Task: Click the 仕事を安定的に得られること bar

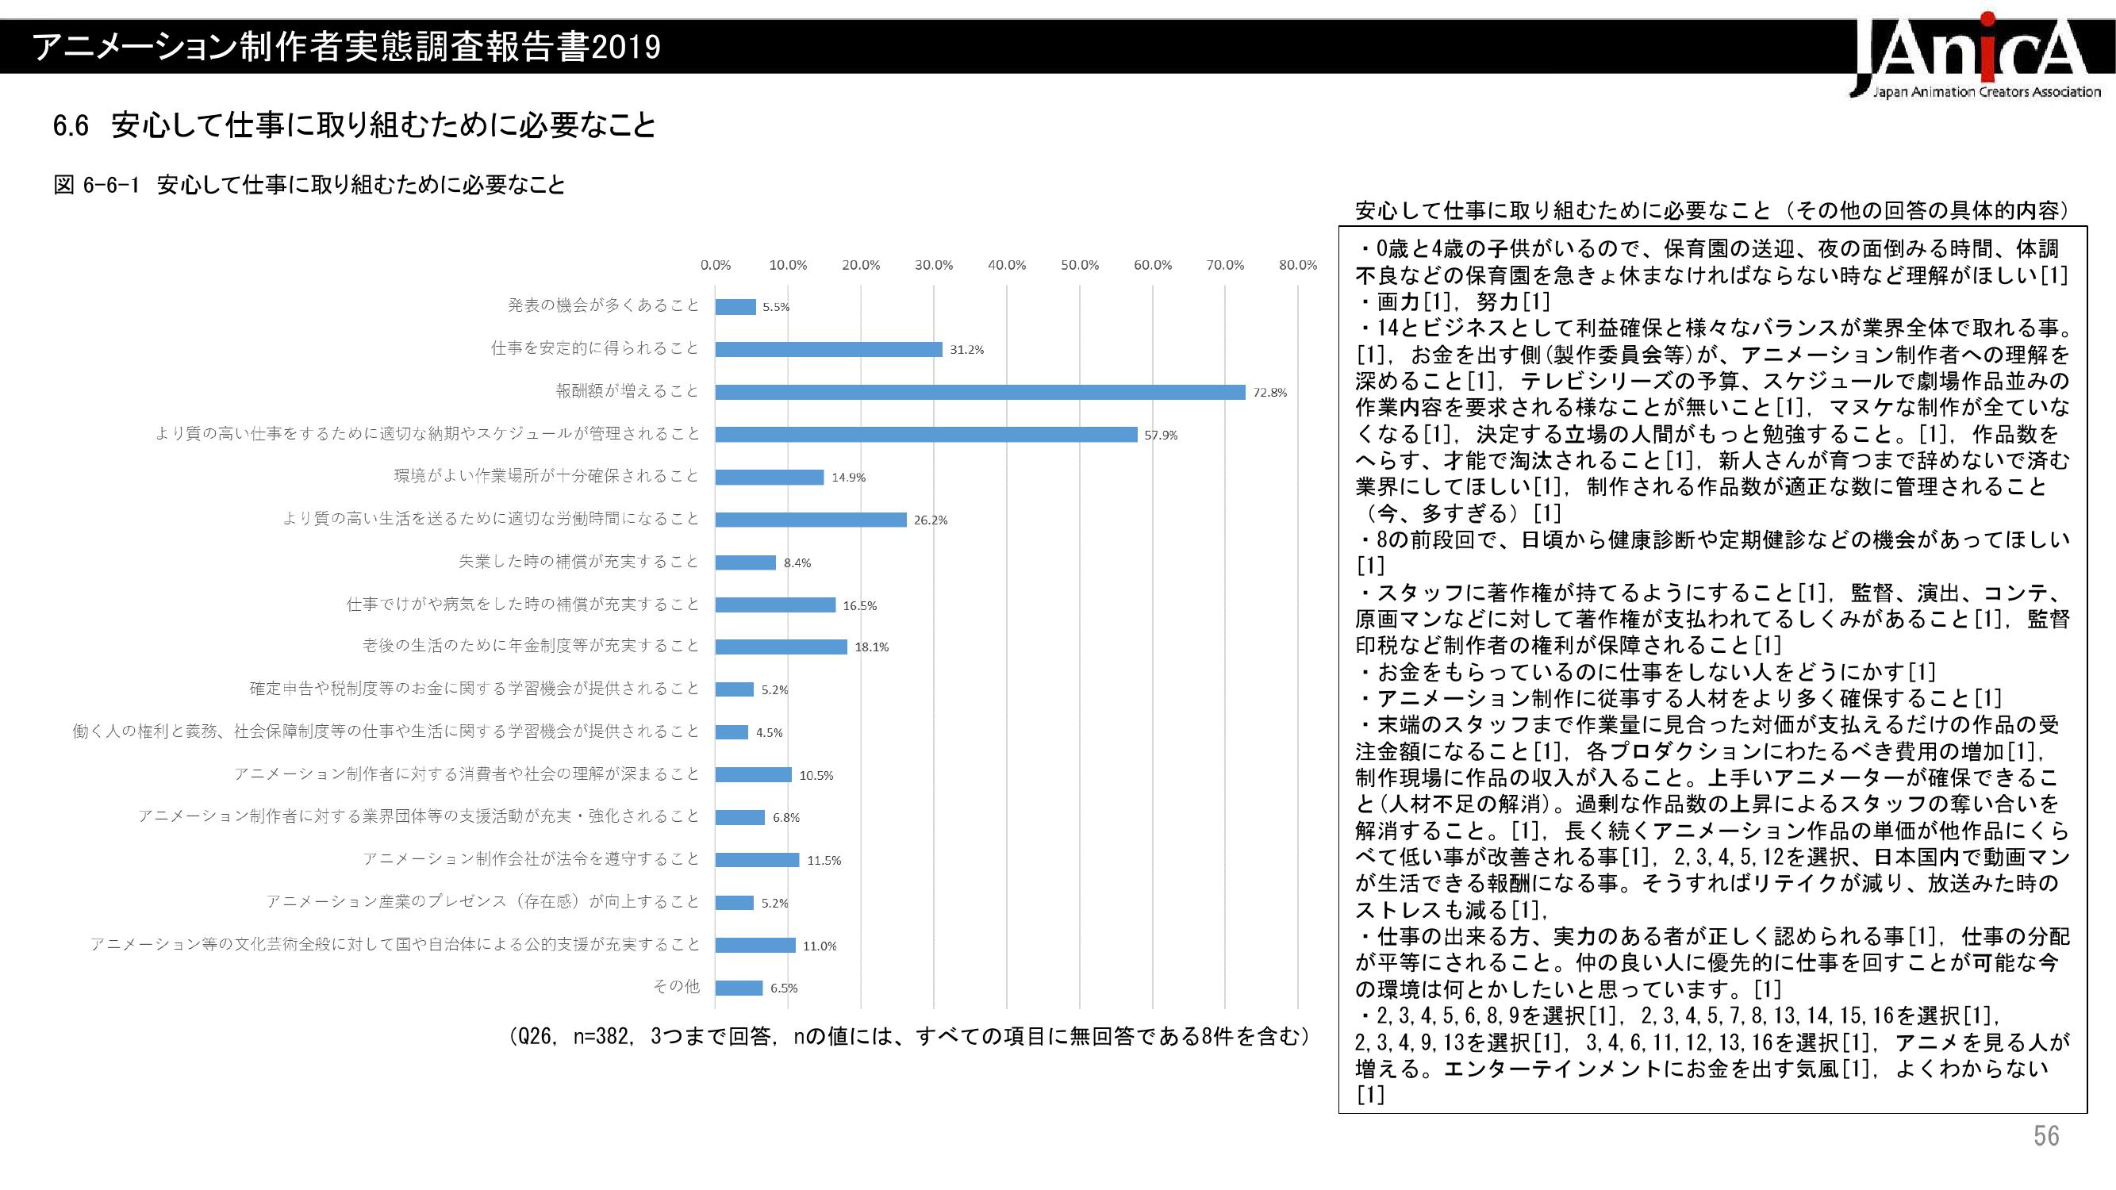Action: [x=828, y=349]
